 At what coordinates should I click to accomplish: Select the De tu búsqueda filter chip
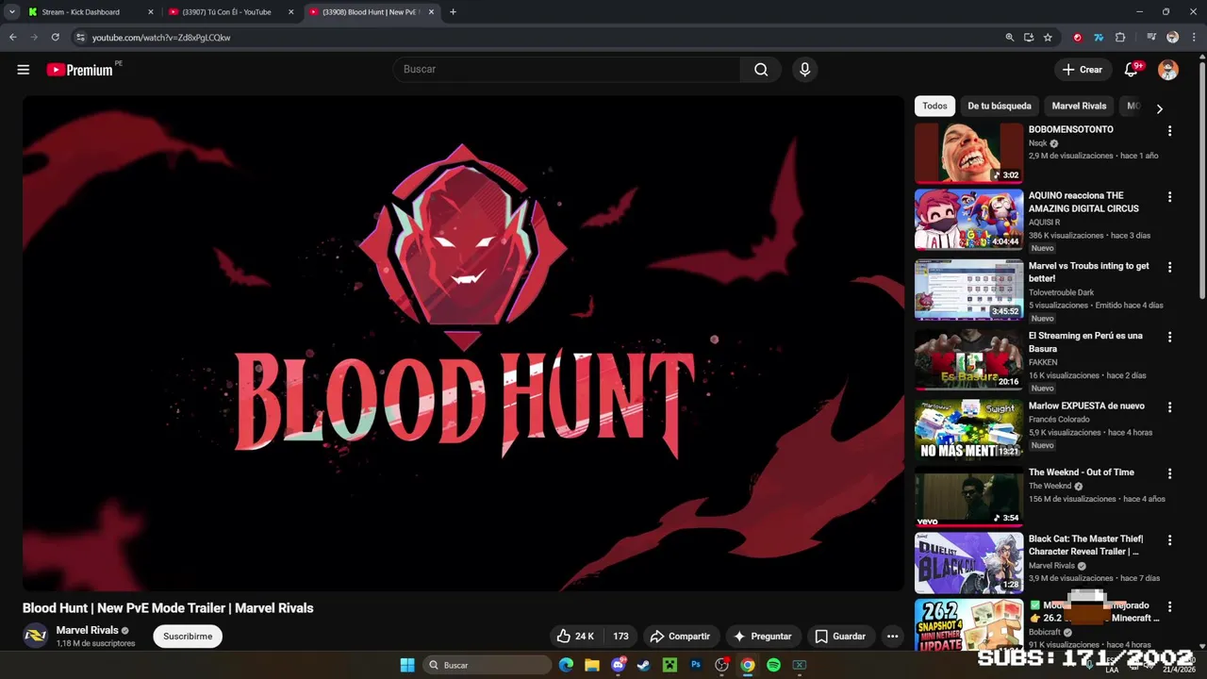point(1000,106)
